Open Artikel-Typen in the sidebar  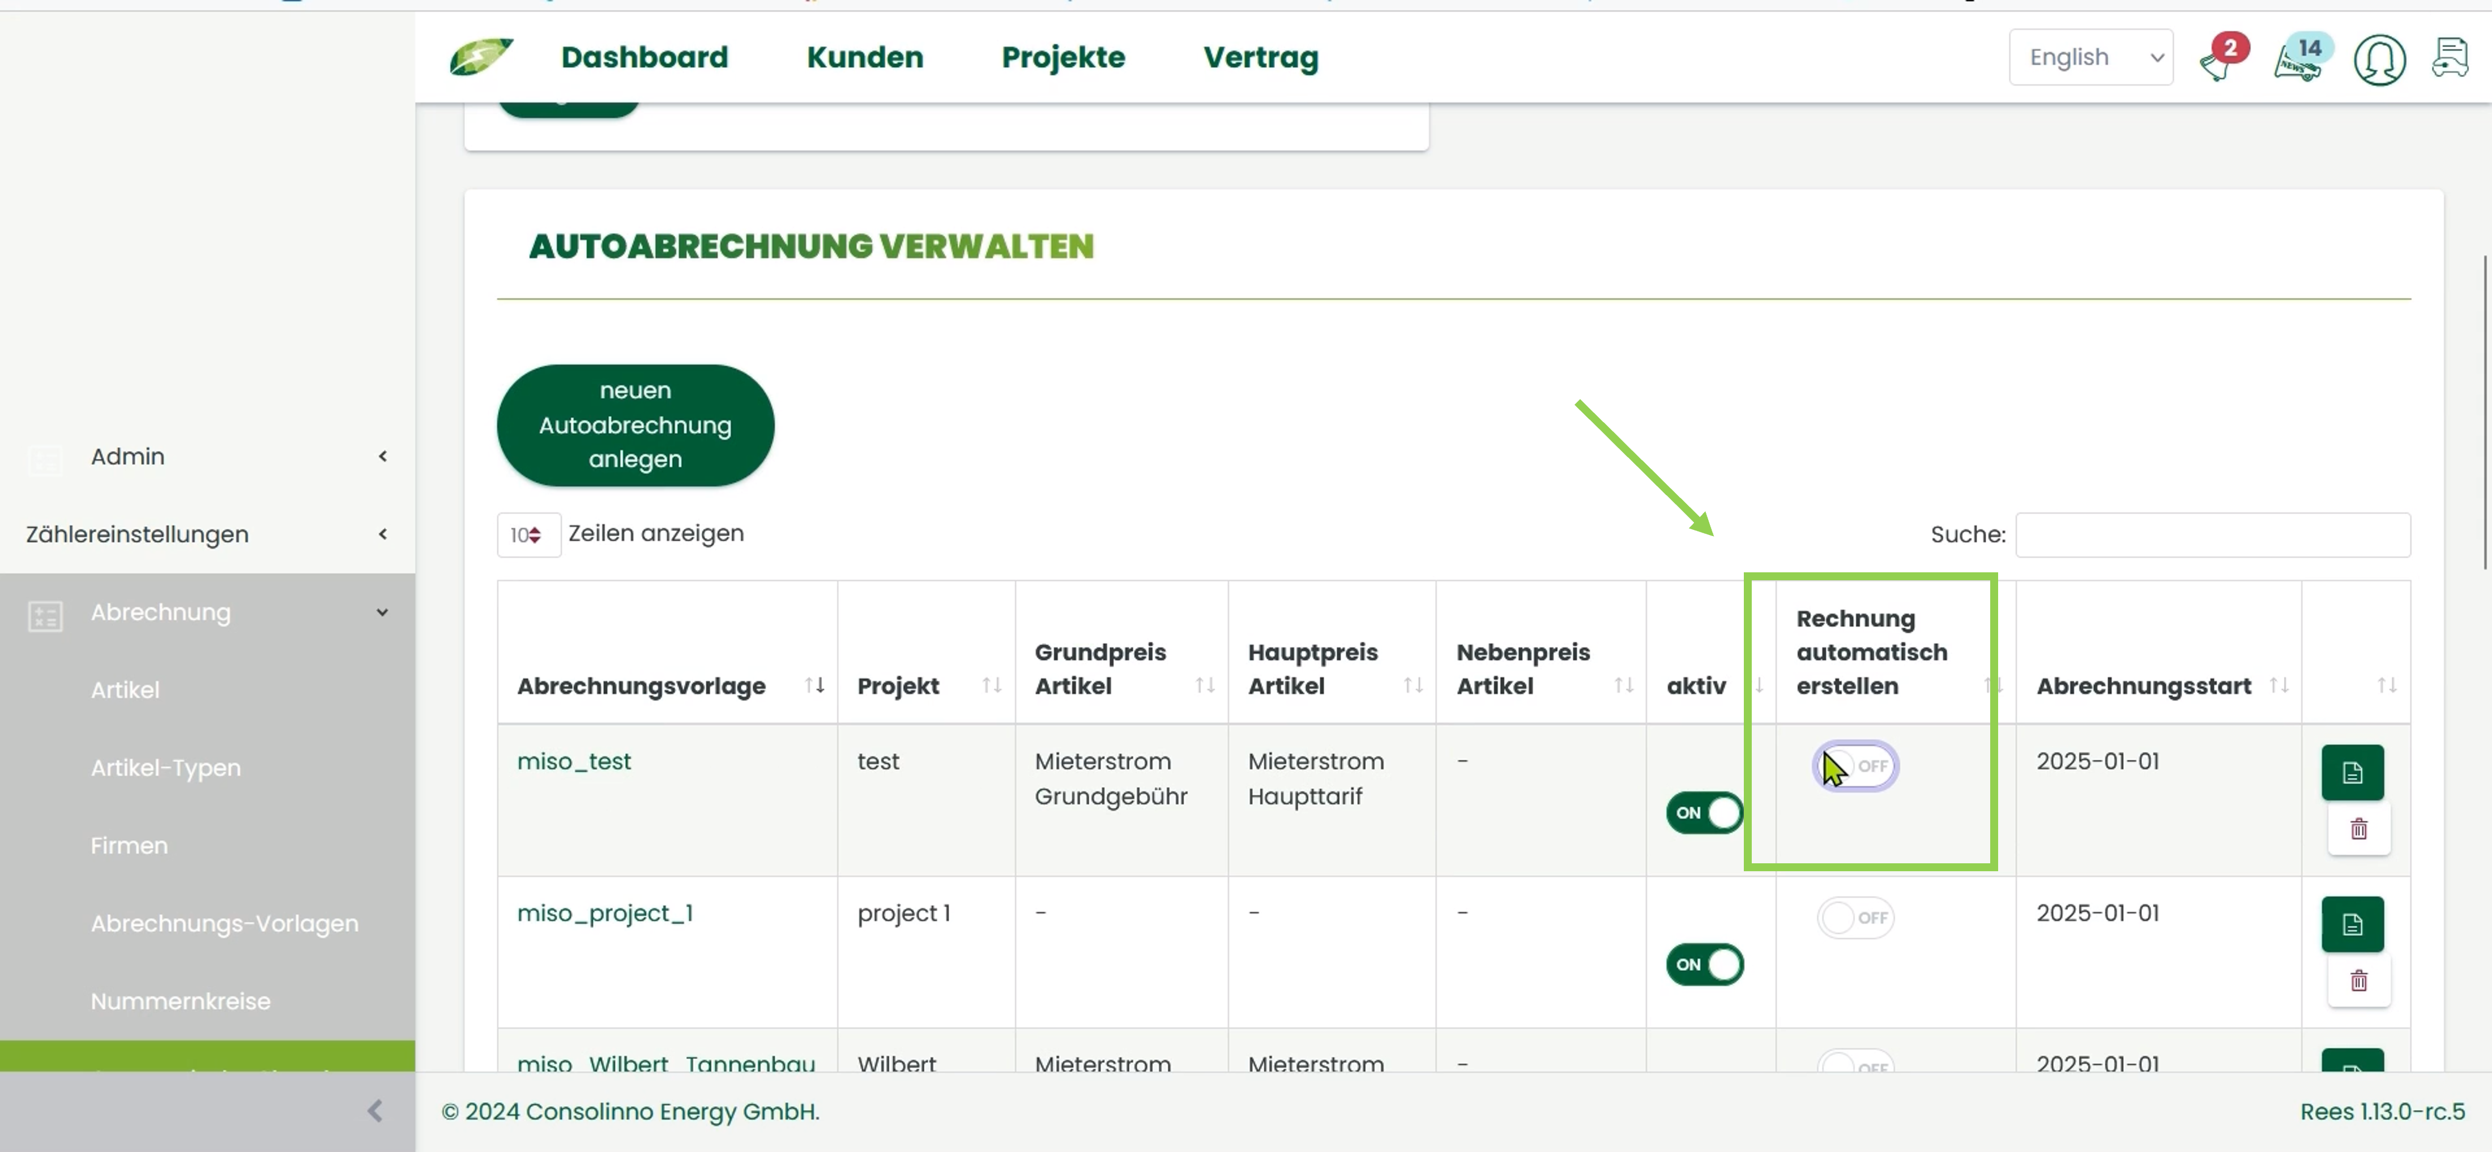[x=165, y=768]
